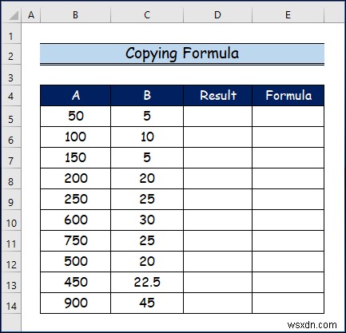
Task: Select column B header
Action: pyautogui.click(x=75, y=15)
